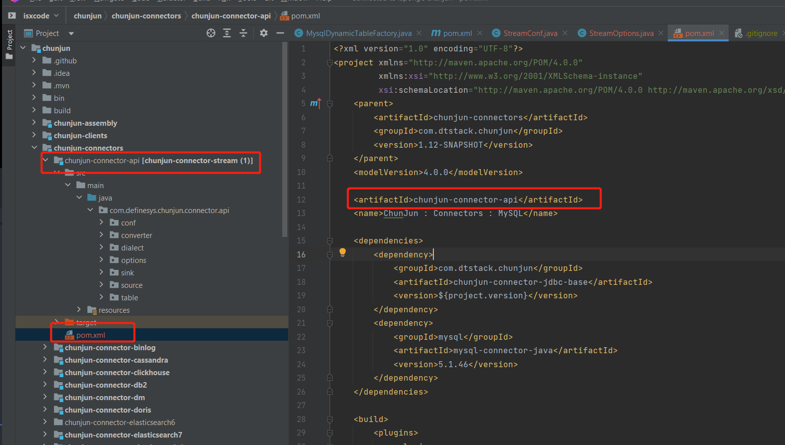
Task: Select chunjun-connector-doris module
Action: 108,410
